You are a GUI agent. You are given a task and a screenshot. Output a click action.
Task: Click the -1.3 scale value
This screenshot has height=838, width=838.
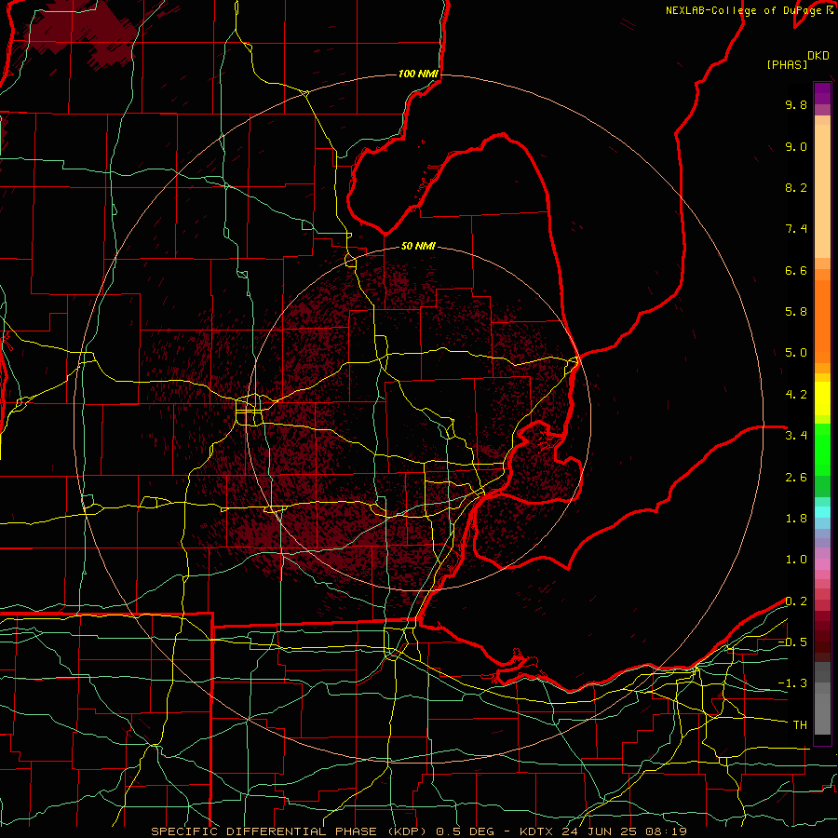792,683
